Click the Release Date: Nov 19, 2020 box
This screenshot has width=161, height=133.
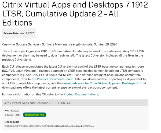coord(19,33)
